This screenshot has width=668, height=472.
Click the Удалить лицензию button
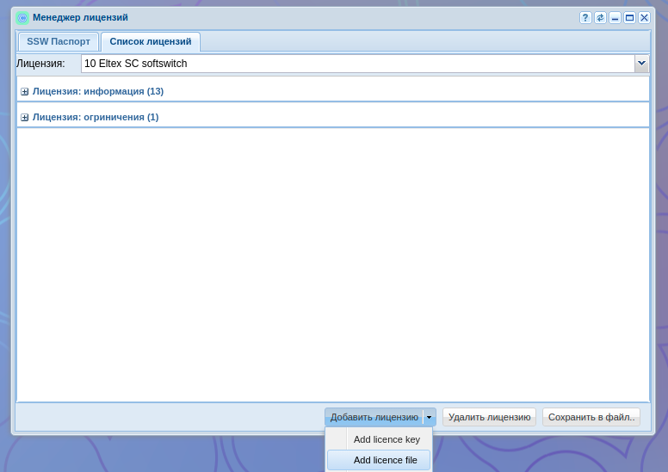click(489, 417)
